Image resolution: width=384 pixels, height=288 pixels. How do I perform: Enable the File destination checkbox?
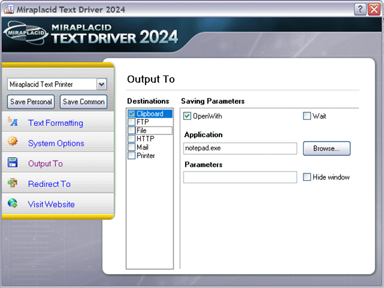click(132, 130)
